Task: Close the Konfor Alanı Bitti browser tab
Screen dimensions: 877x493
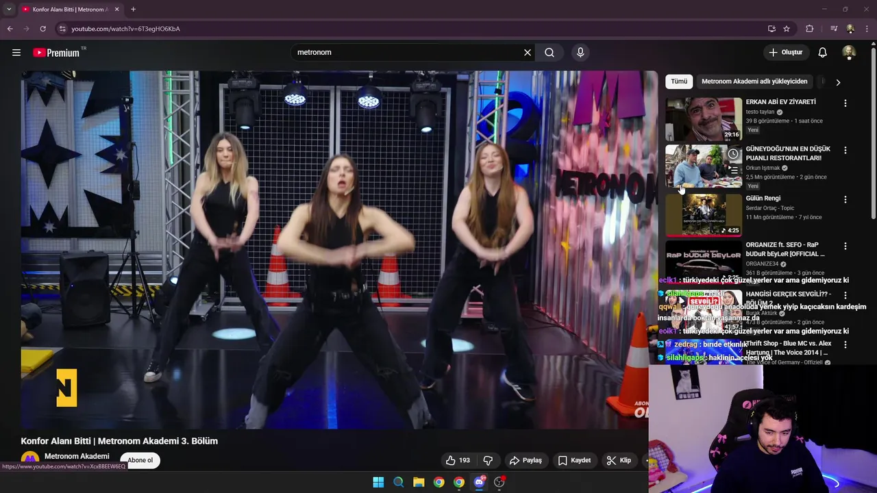Action: coord(117,10)
